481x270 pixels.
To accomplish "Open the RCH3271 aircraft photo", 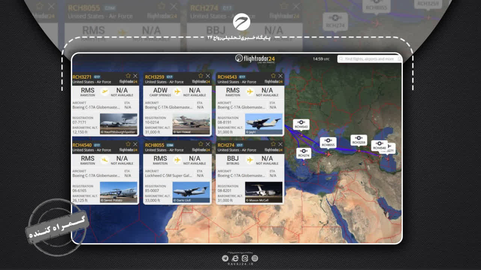I will [118, 124].
